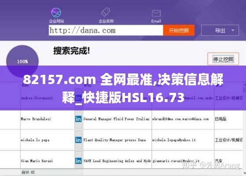Select the Email envelope icon
Image resolution: width=246 pixels, height=176 pixels.
pyautogui.click(x=156, y=13)
